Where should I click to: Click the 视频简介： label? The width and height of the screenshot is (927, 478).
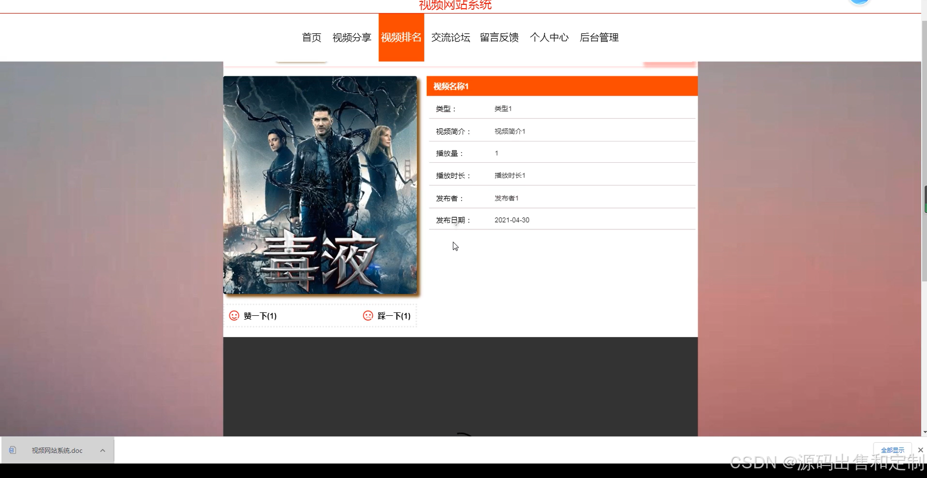(x=453, y=131)
